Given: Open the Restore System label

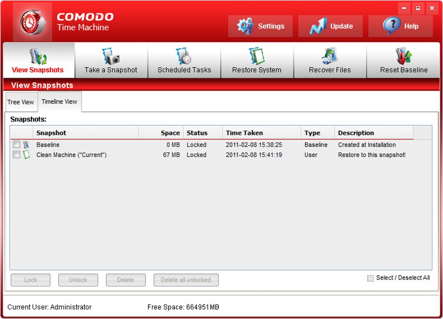Looking at the screenshot, I should coord(257,70).
